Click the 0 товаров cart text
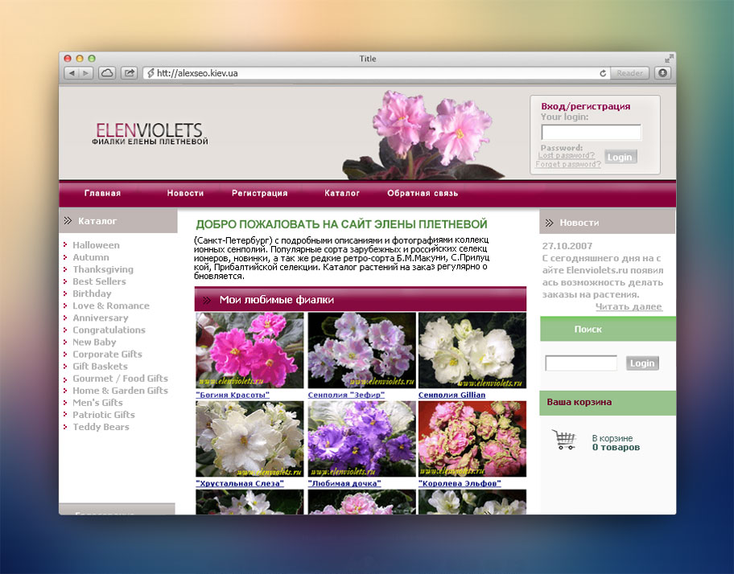Image resolution: width=734 pixels, height=574 pixels. pyautogui.click(x=616, y=447)
